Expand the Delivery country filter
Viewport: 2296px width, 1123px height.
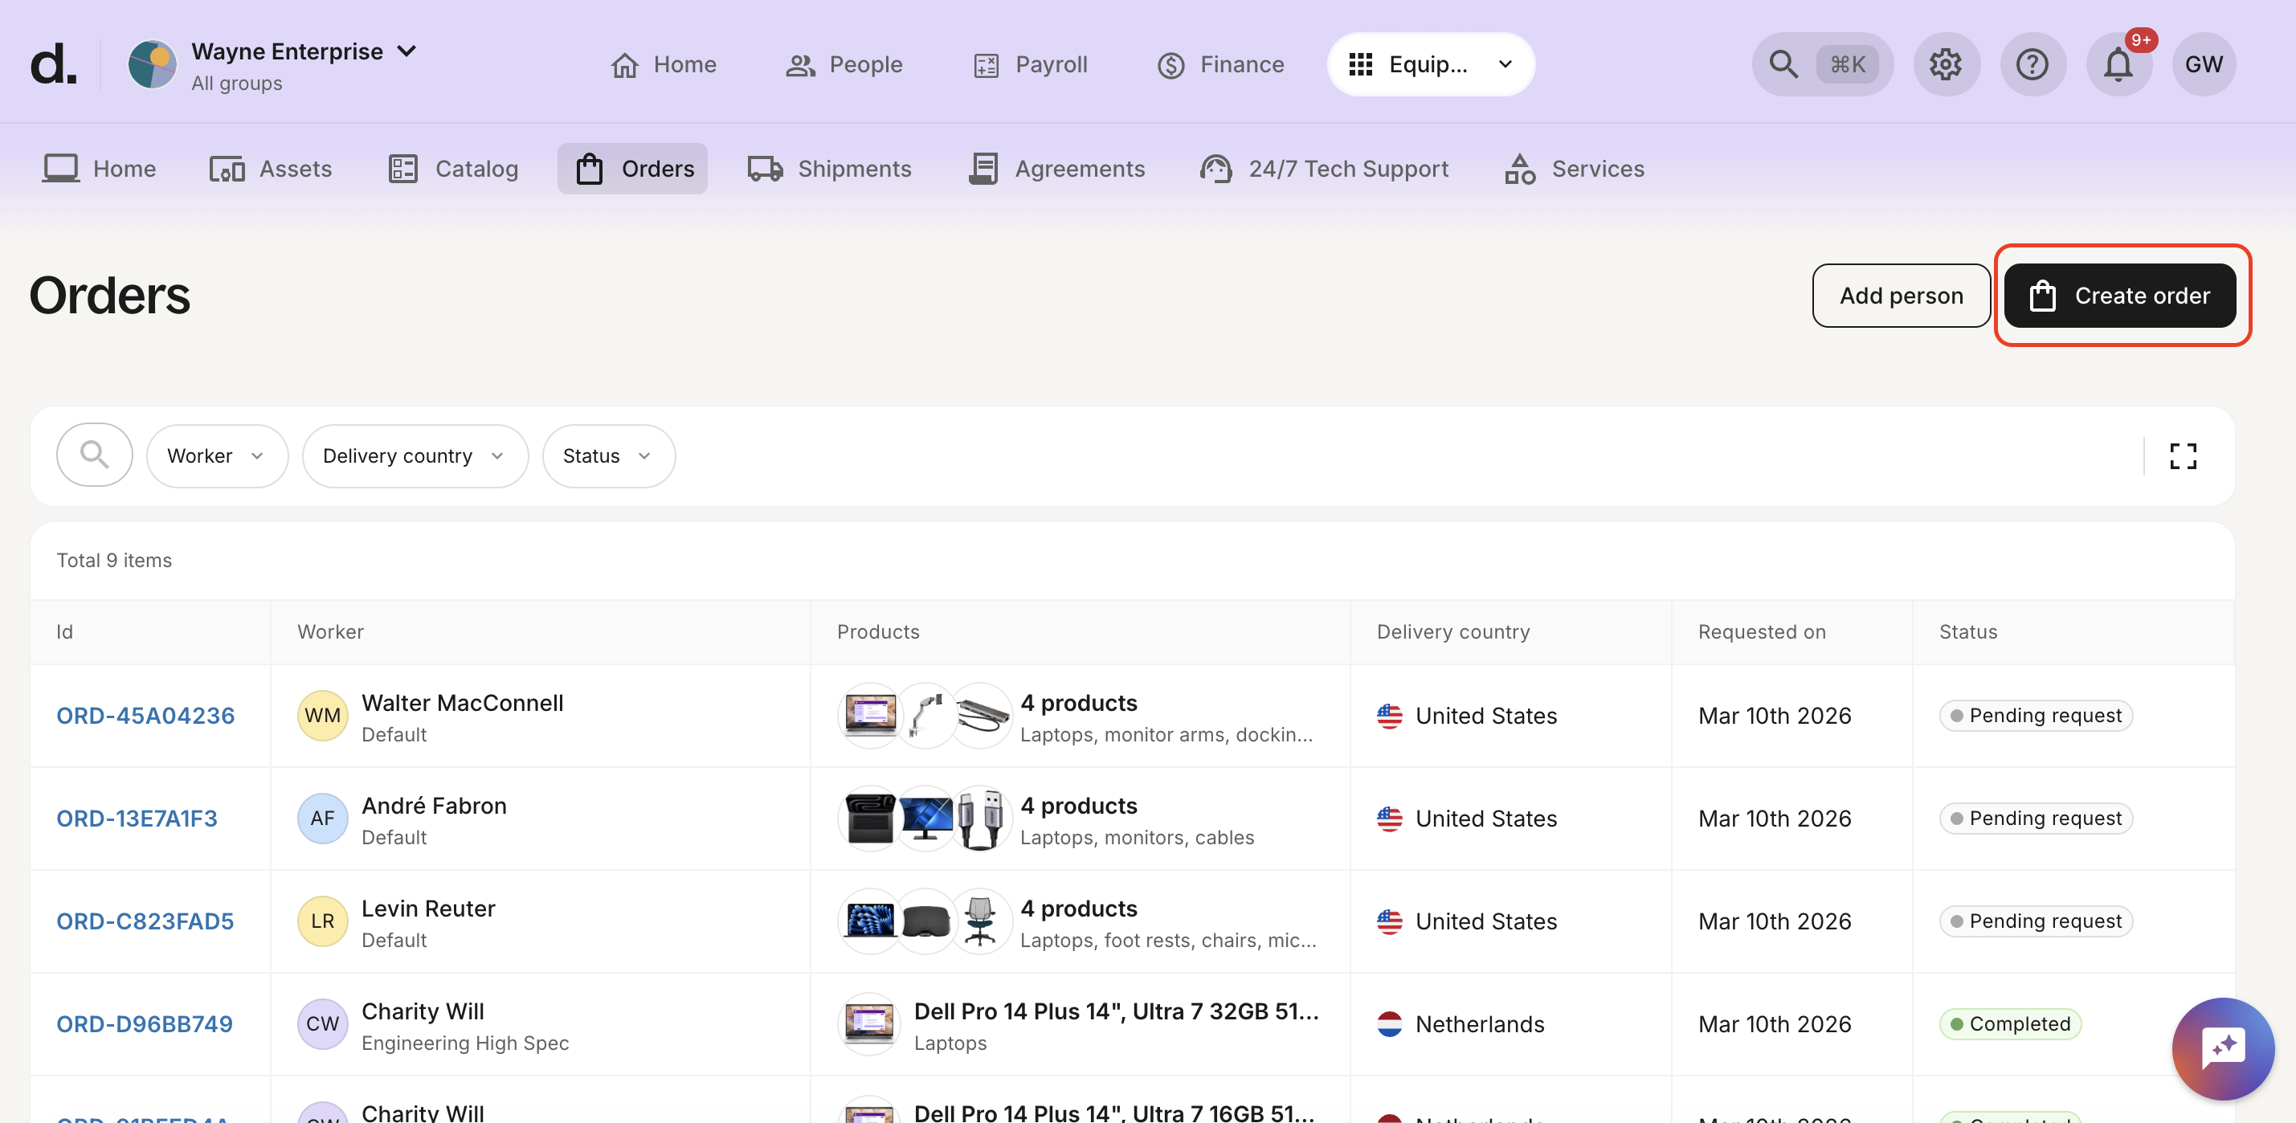point(415,455)
